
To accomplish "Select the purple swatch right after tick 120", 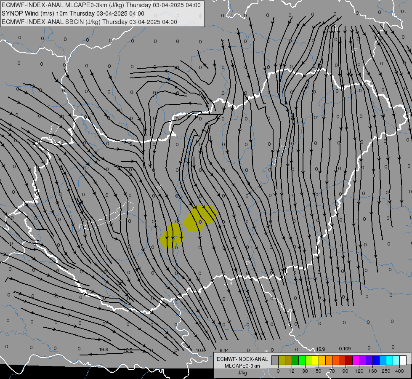I will [363, 360].
